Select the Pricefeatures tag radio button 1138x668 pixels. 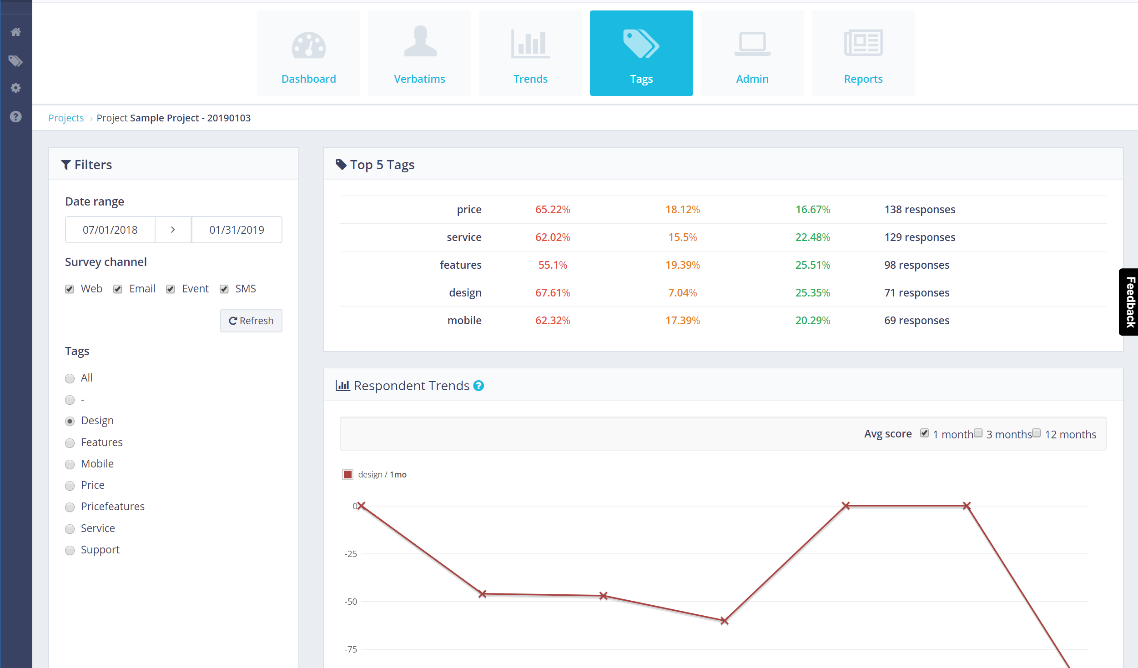(70, 507)
